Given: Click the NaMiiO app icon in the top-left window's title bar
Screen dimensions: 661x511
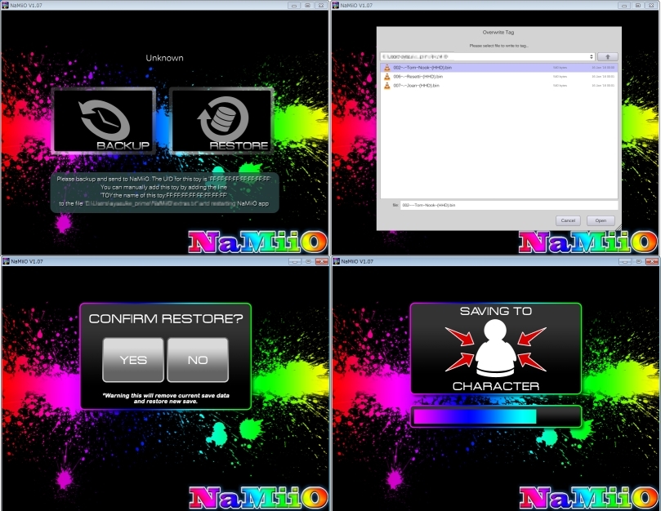Looking at the screenshot, I should (x=6, y=5).
